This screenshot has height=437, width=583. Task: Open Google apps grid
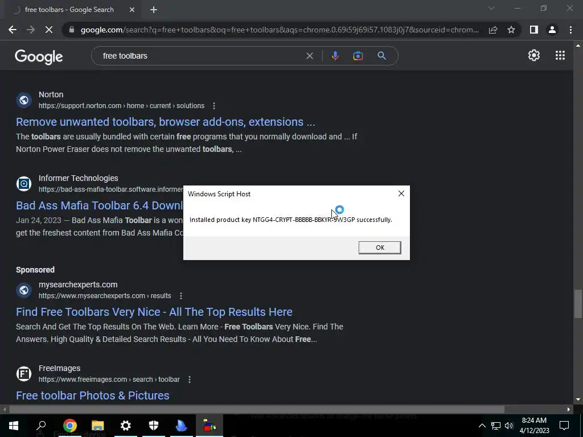tap(560, 55)
